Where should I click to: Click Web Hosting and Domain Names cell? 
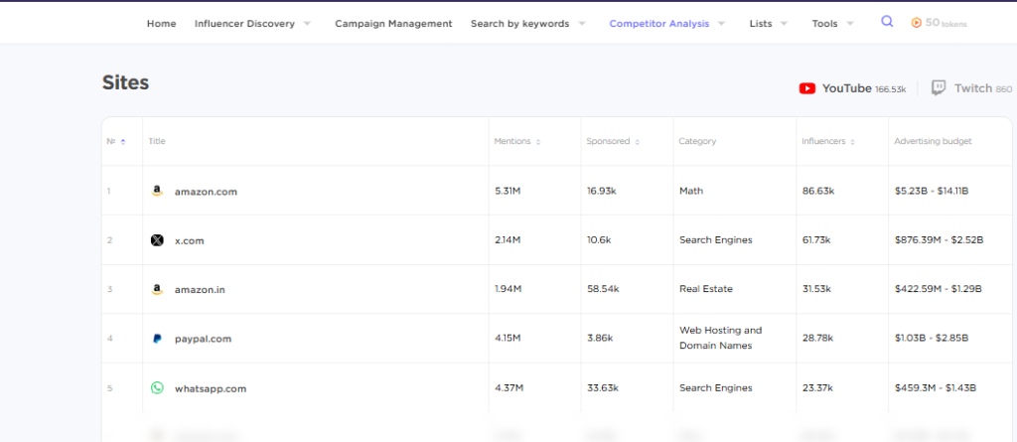721,338
